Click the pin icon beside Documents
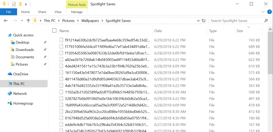Image resolution: width=273 pixels, height=132 pixels. coord(45,57)
